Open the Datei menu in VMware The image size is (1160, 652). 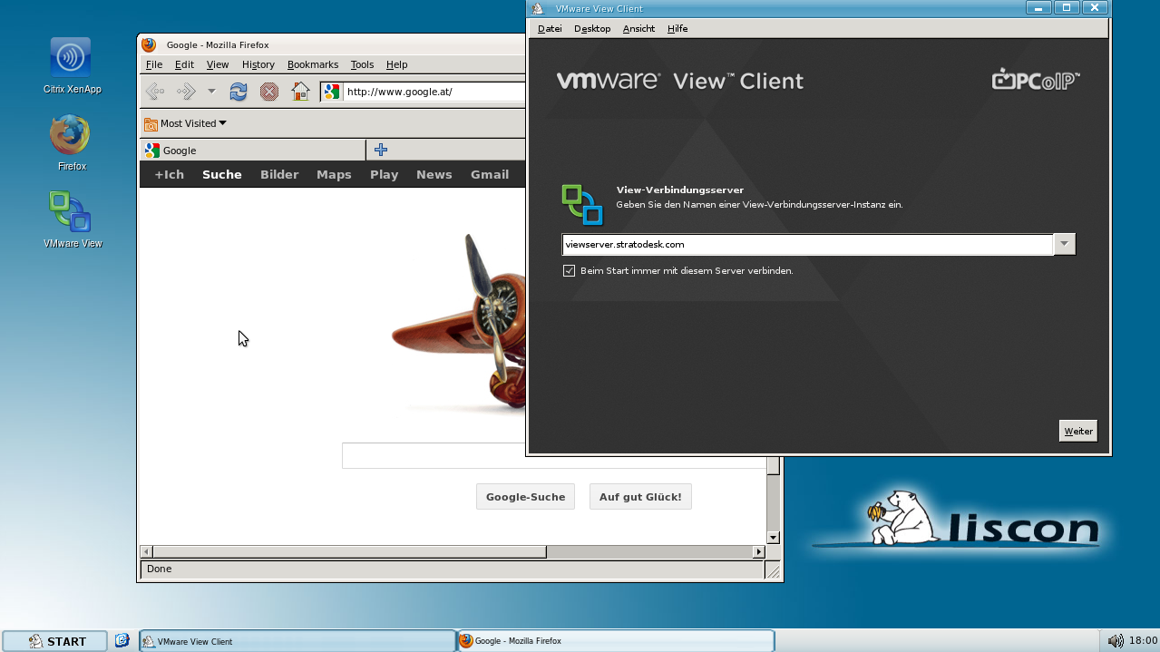pyautogui.click(x=550, y=28)
